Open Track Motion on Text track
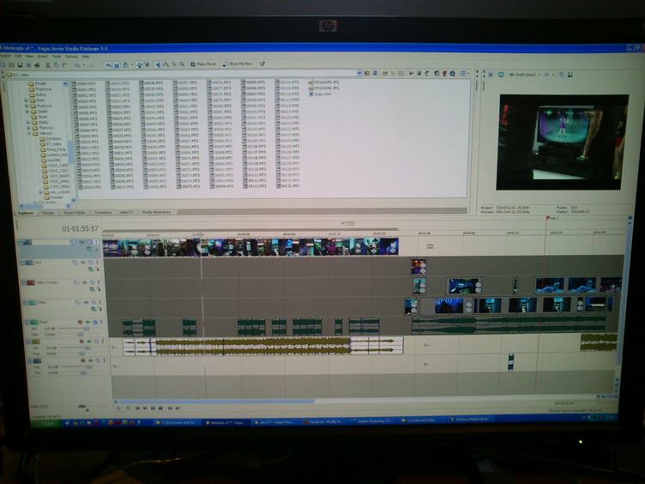The width and height of the screenshot is (645, 484). point(75,263)
